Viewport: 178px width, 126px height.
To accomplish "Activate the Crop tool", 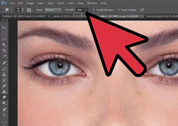I will 4,50.
